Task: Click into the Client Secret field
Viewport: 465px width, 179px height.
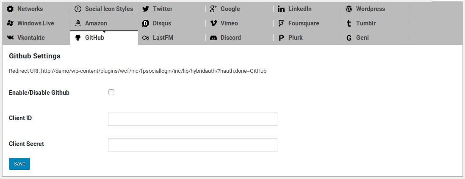Action: [193, 145]
